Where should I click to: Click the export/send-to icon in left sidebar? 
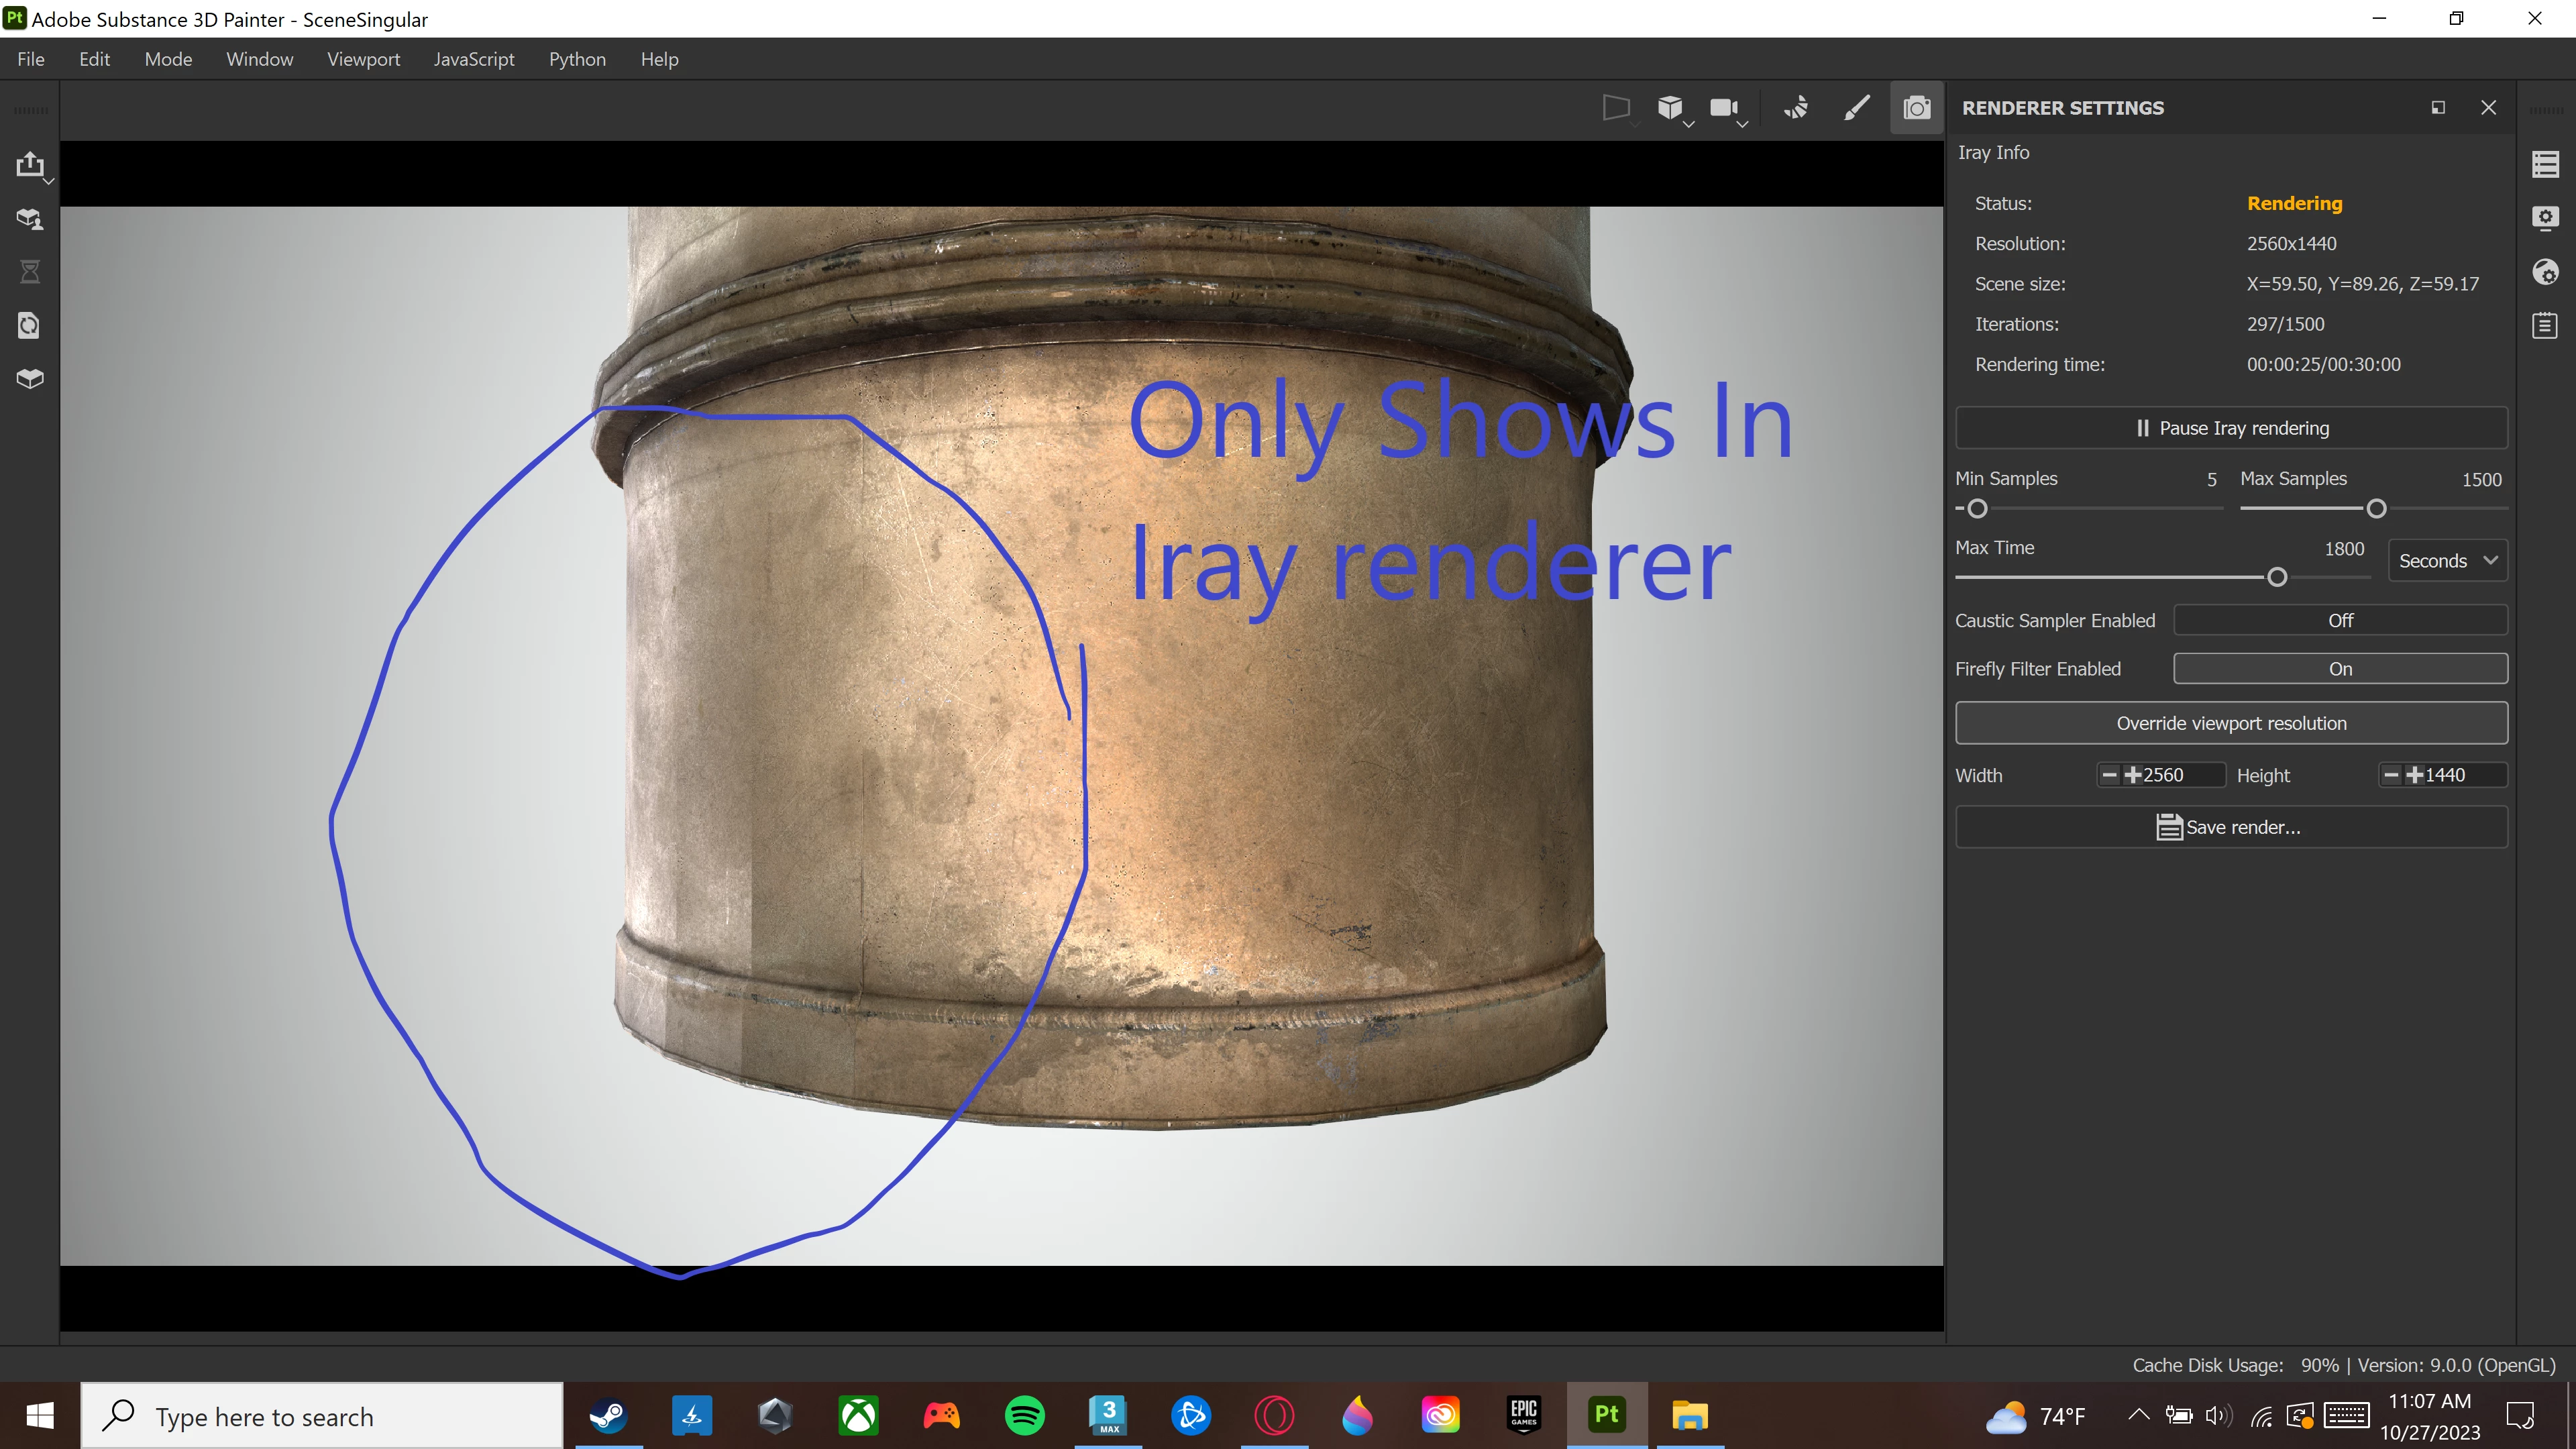[30, 164]
